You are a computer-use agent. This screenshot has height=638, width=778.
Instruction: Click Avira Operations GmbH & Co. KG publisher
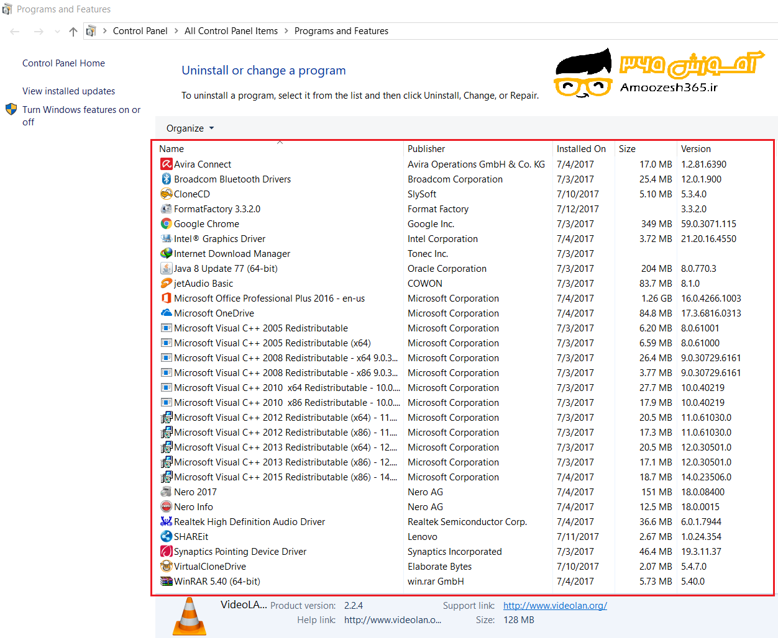476,164
